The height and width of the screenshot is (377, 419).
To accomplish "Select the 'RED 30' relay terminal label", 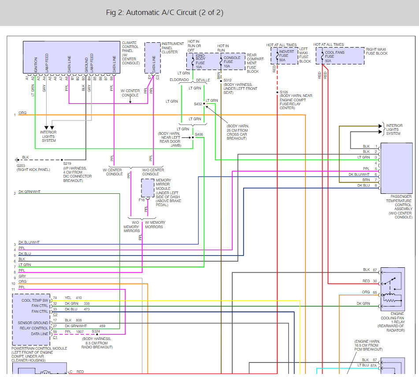I will pyautogui.click(x=370, y=281).
